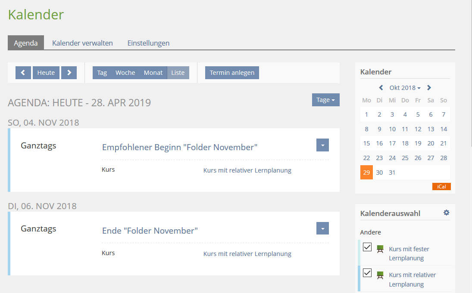Uncheck Kurs mit relativer Lernplanung calendar
The width and height of the screenshot is (472, 293).
[367, 273]
